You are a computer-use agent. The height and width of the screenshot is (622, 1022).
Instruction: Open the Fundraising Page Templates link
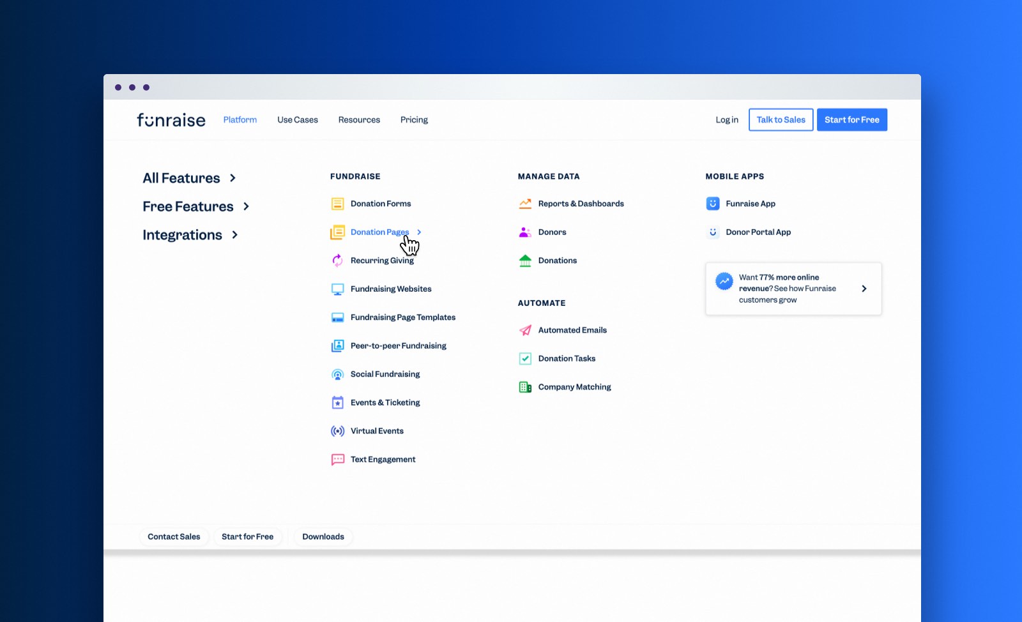[403, 317]
